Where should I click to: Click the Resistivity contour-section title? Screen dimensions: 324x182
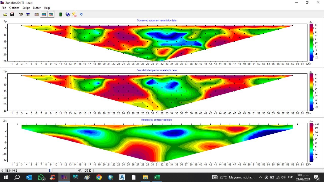(157, 120)
